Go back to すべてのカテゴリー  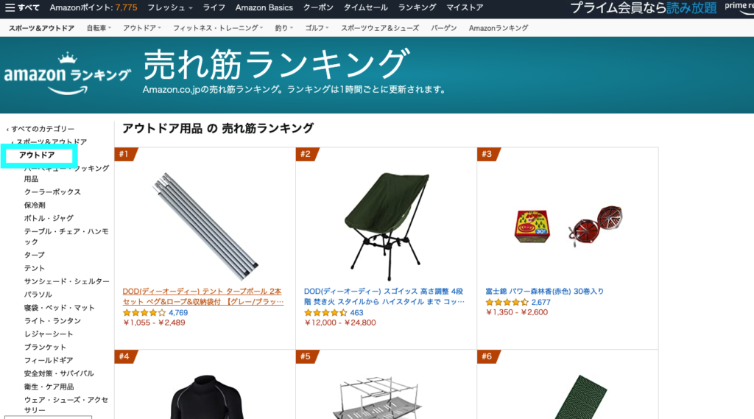click(x=40, y=129)
